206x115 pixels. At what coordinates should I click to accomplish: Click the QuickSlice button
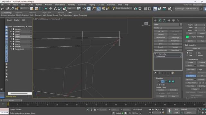(x=191, y=76)
